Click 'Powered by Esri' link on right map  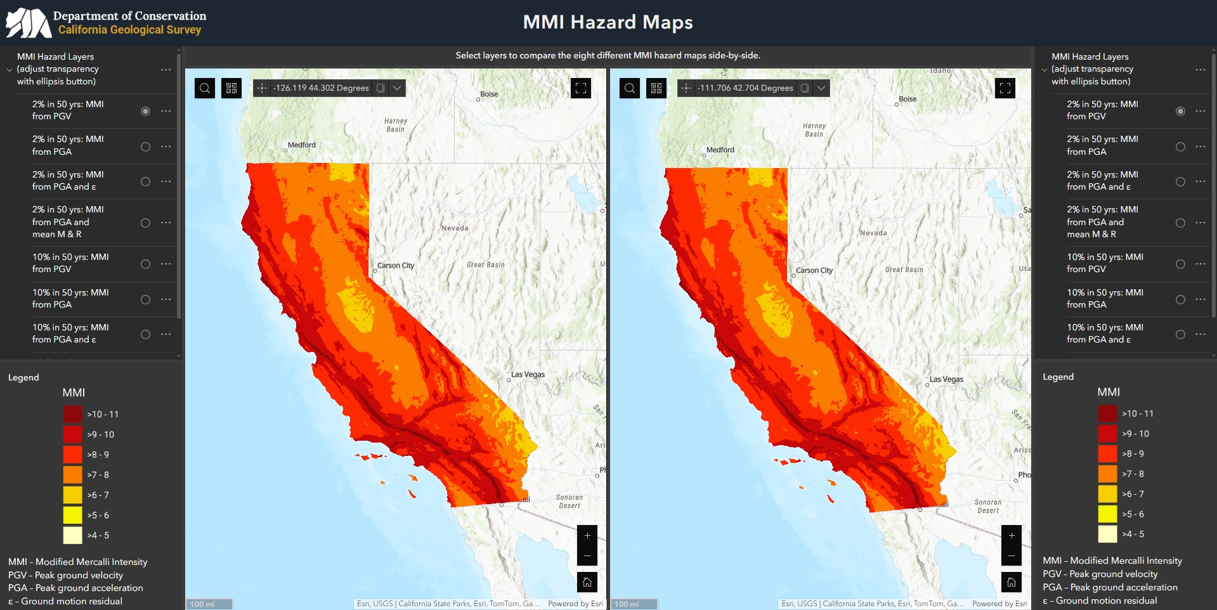[999, 604]
